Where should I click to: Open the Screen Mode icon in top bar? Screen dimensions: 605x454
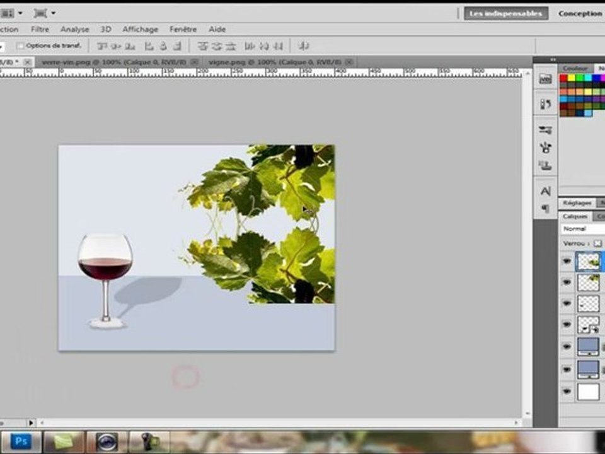40,13
